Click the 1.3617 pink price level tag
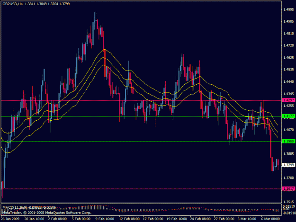The image size is (296, 222). click(x=288, y=188)
